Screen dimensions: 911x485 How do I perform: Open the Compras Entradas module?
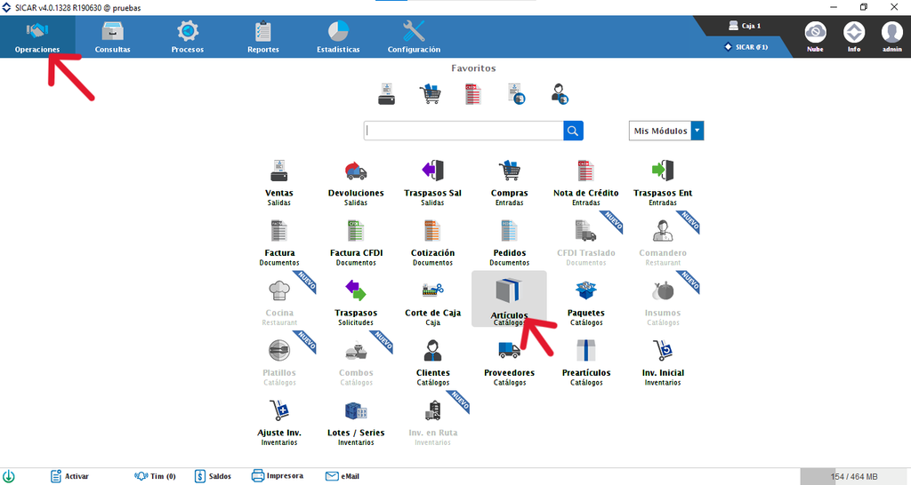[x=510, y=182]
